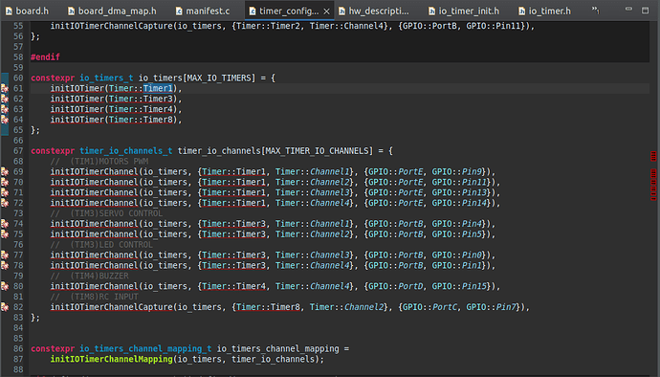Screen dimensions: 660x377
Task: Click the #endif directive on line 58
Action: (x=45, y=56)
